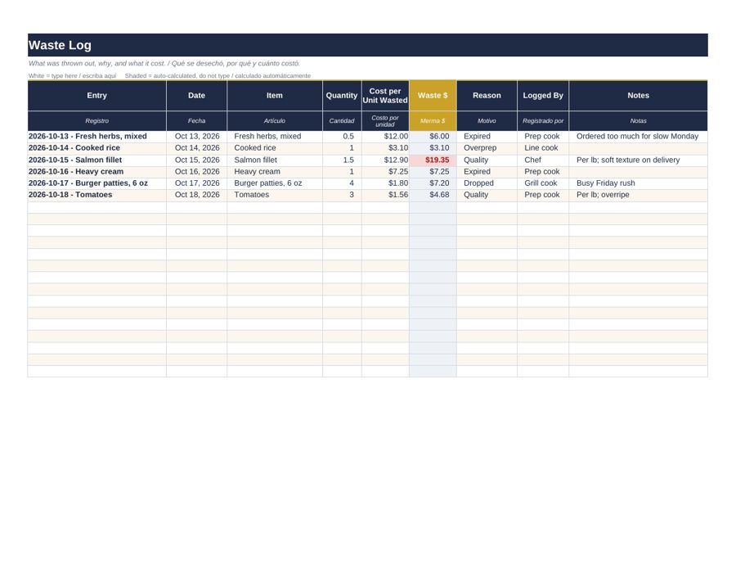Select entry '2026-10-18 - Tomatoes'
The height and width of the screenshot is (569, 736).
pyautogui.click(x=96, y=195)
